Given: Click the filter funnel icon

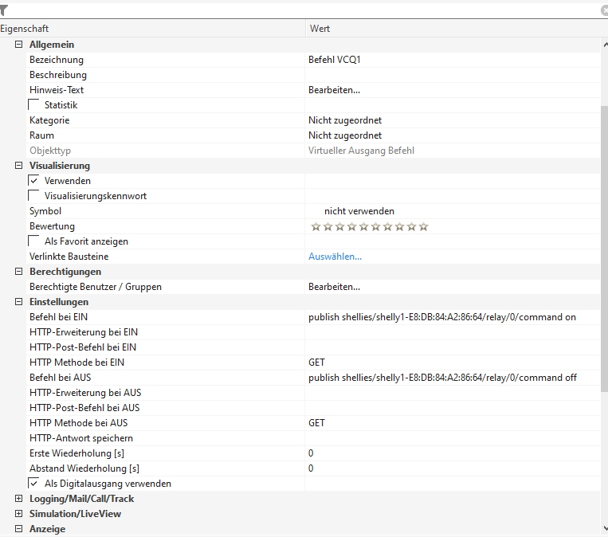Looking at the screenshot, I should pos(4,10).
